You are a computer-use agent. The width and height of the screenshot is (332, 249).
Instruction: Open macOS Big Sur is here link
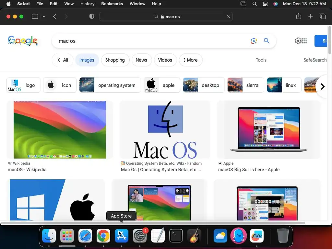[249, 170]
